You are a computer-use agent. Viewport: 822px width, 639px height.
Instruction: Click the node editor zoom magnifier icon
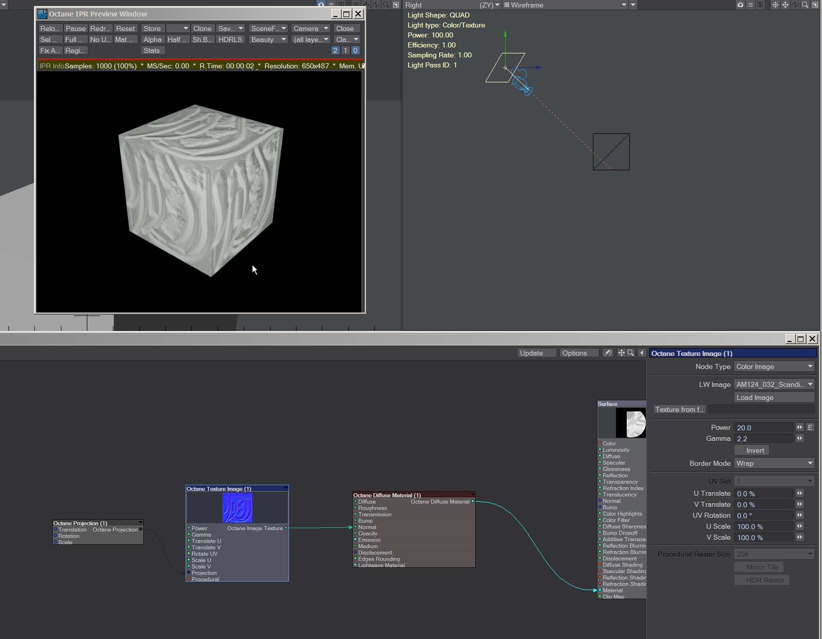[631, 353]
